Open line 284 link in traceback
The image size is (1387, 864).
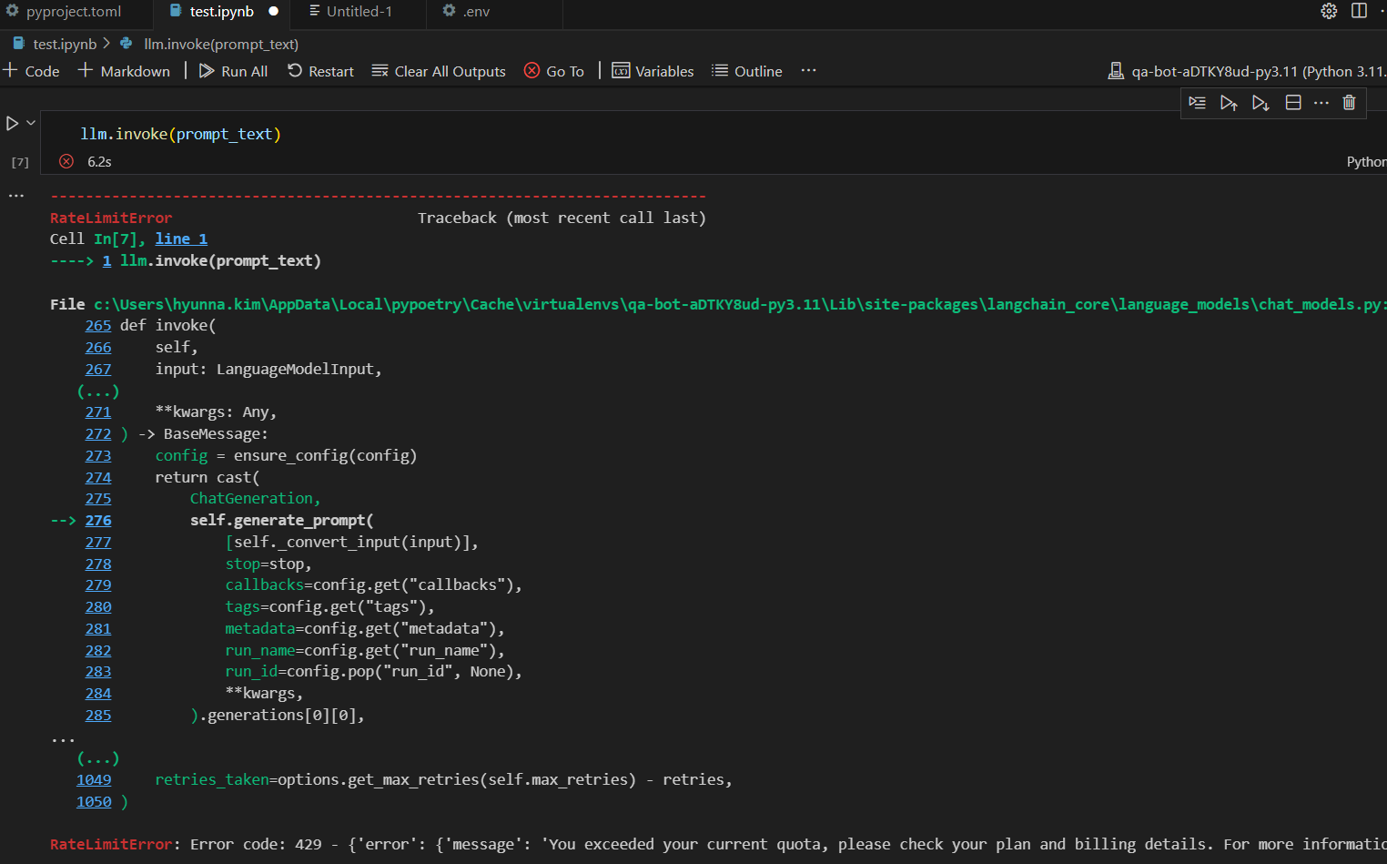(98, 693)
